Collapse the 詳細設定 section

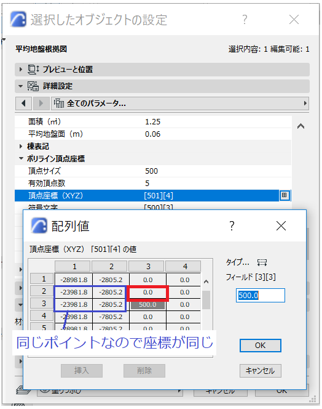[21, 86]
